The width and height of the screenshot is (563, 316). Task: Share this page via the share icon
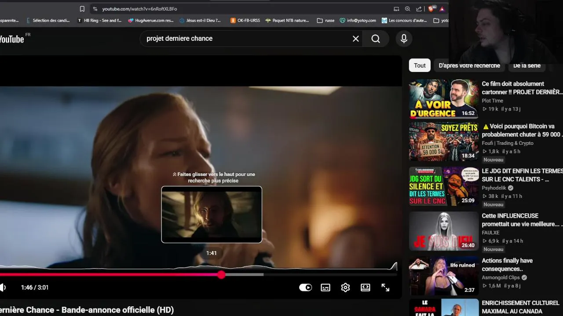point(419,9)
